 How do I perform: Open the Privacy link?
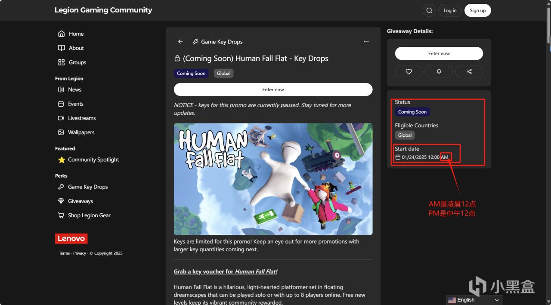click(x=80, y=253)
